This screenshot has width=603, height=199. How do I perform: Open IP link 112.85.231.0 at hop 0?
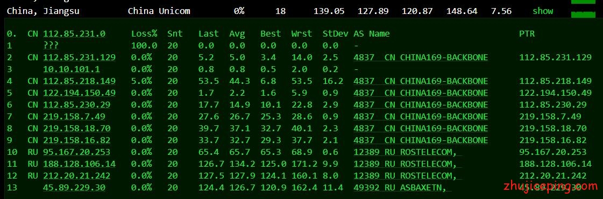74,34
